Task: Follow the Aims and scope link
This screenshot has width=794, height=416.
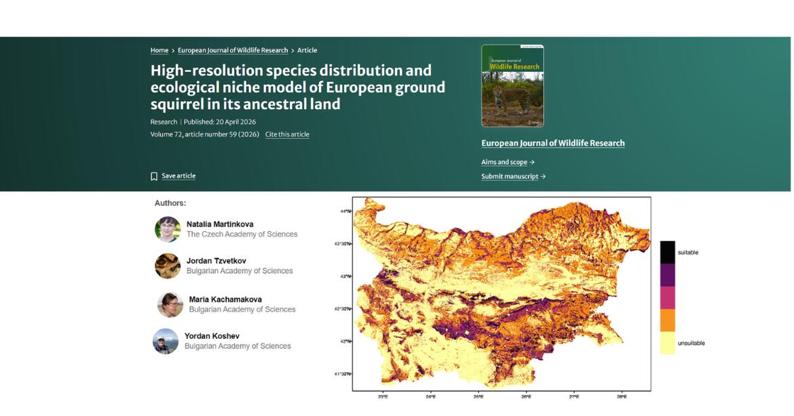Action: [508, 162]
